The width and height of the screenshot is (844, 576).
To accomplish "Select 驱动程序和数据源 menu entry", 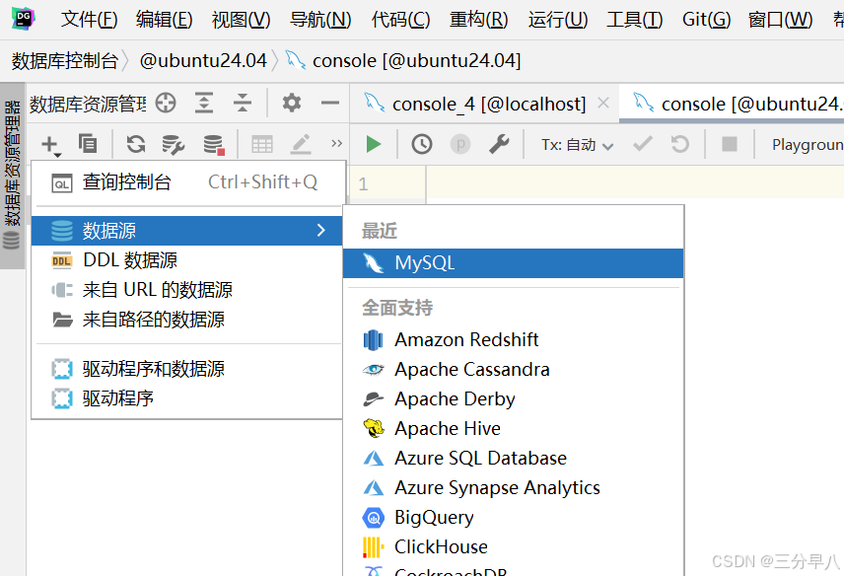I will [x=186, y=369].
